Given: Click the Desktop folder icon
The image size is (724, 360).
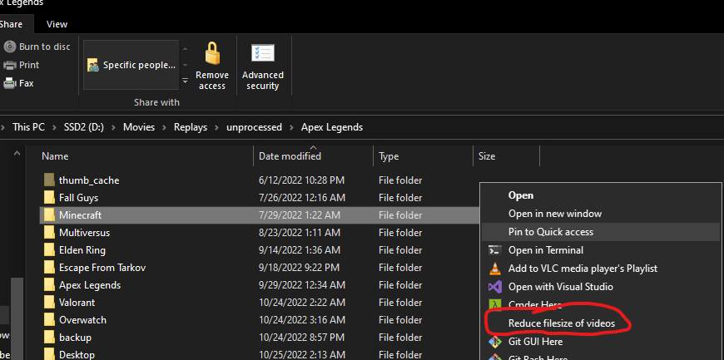Looking at the screenshot, I should click(x=49, y=354).
